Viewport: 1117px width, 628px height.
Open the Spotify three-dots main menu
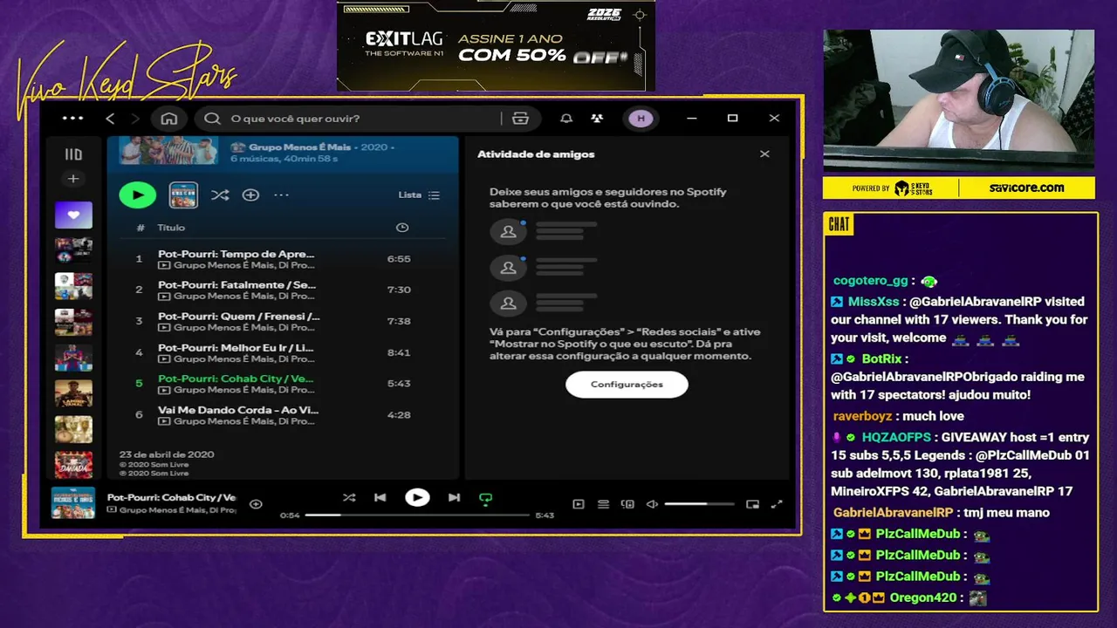click(x=73, y=119)
